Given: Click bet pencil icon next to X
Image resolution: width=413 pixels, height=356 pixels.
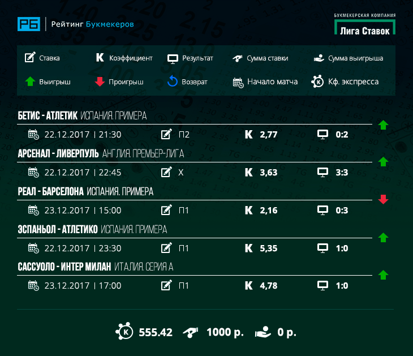Looking at the screenshot, I should pyautogui.click(x=166, y=172).
